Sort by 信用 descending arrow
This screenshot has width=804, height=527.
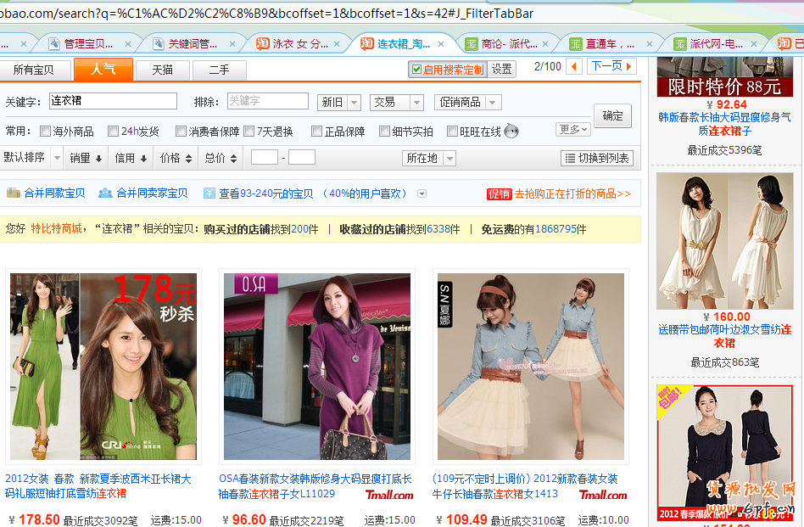tap(143, 159)
